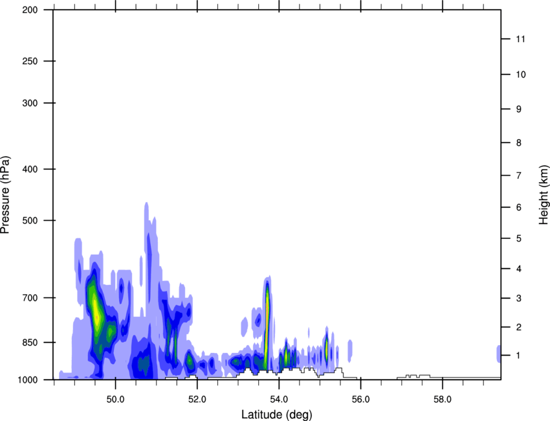Click height tick label 11
This screenshot has width=550, height=421.
click(x=520, y=39)
